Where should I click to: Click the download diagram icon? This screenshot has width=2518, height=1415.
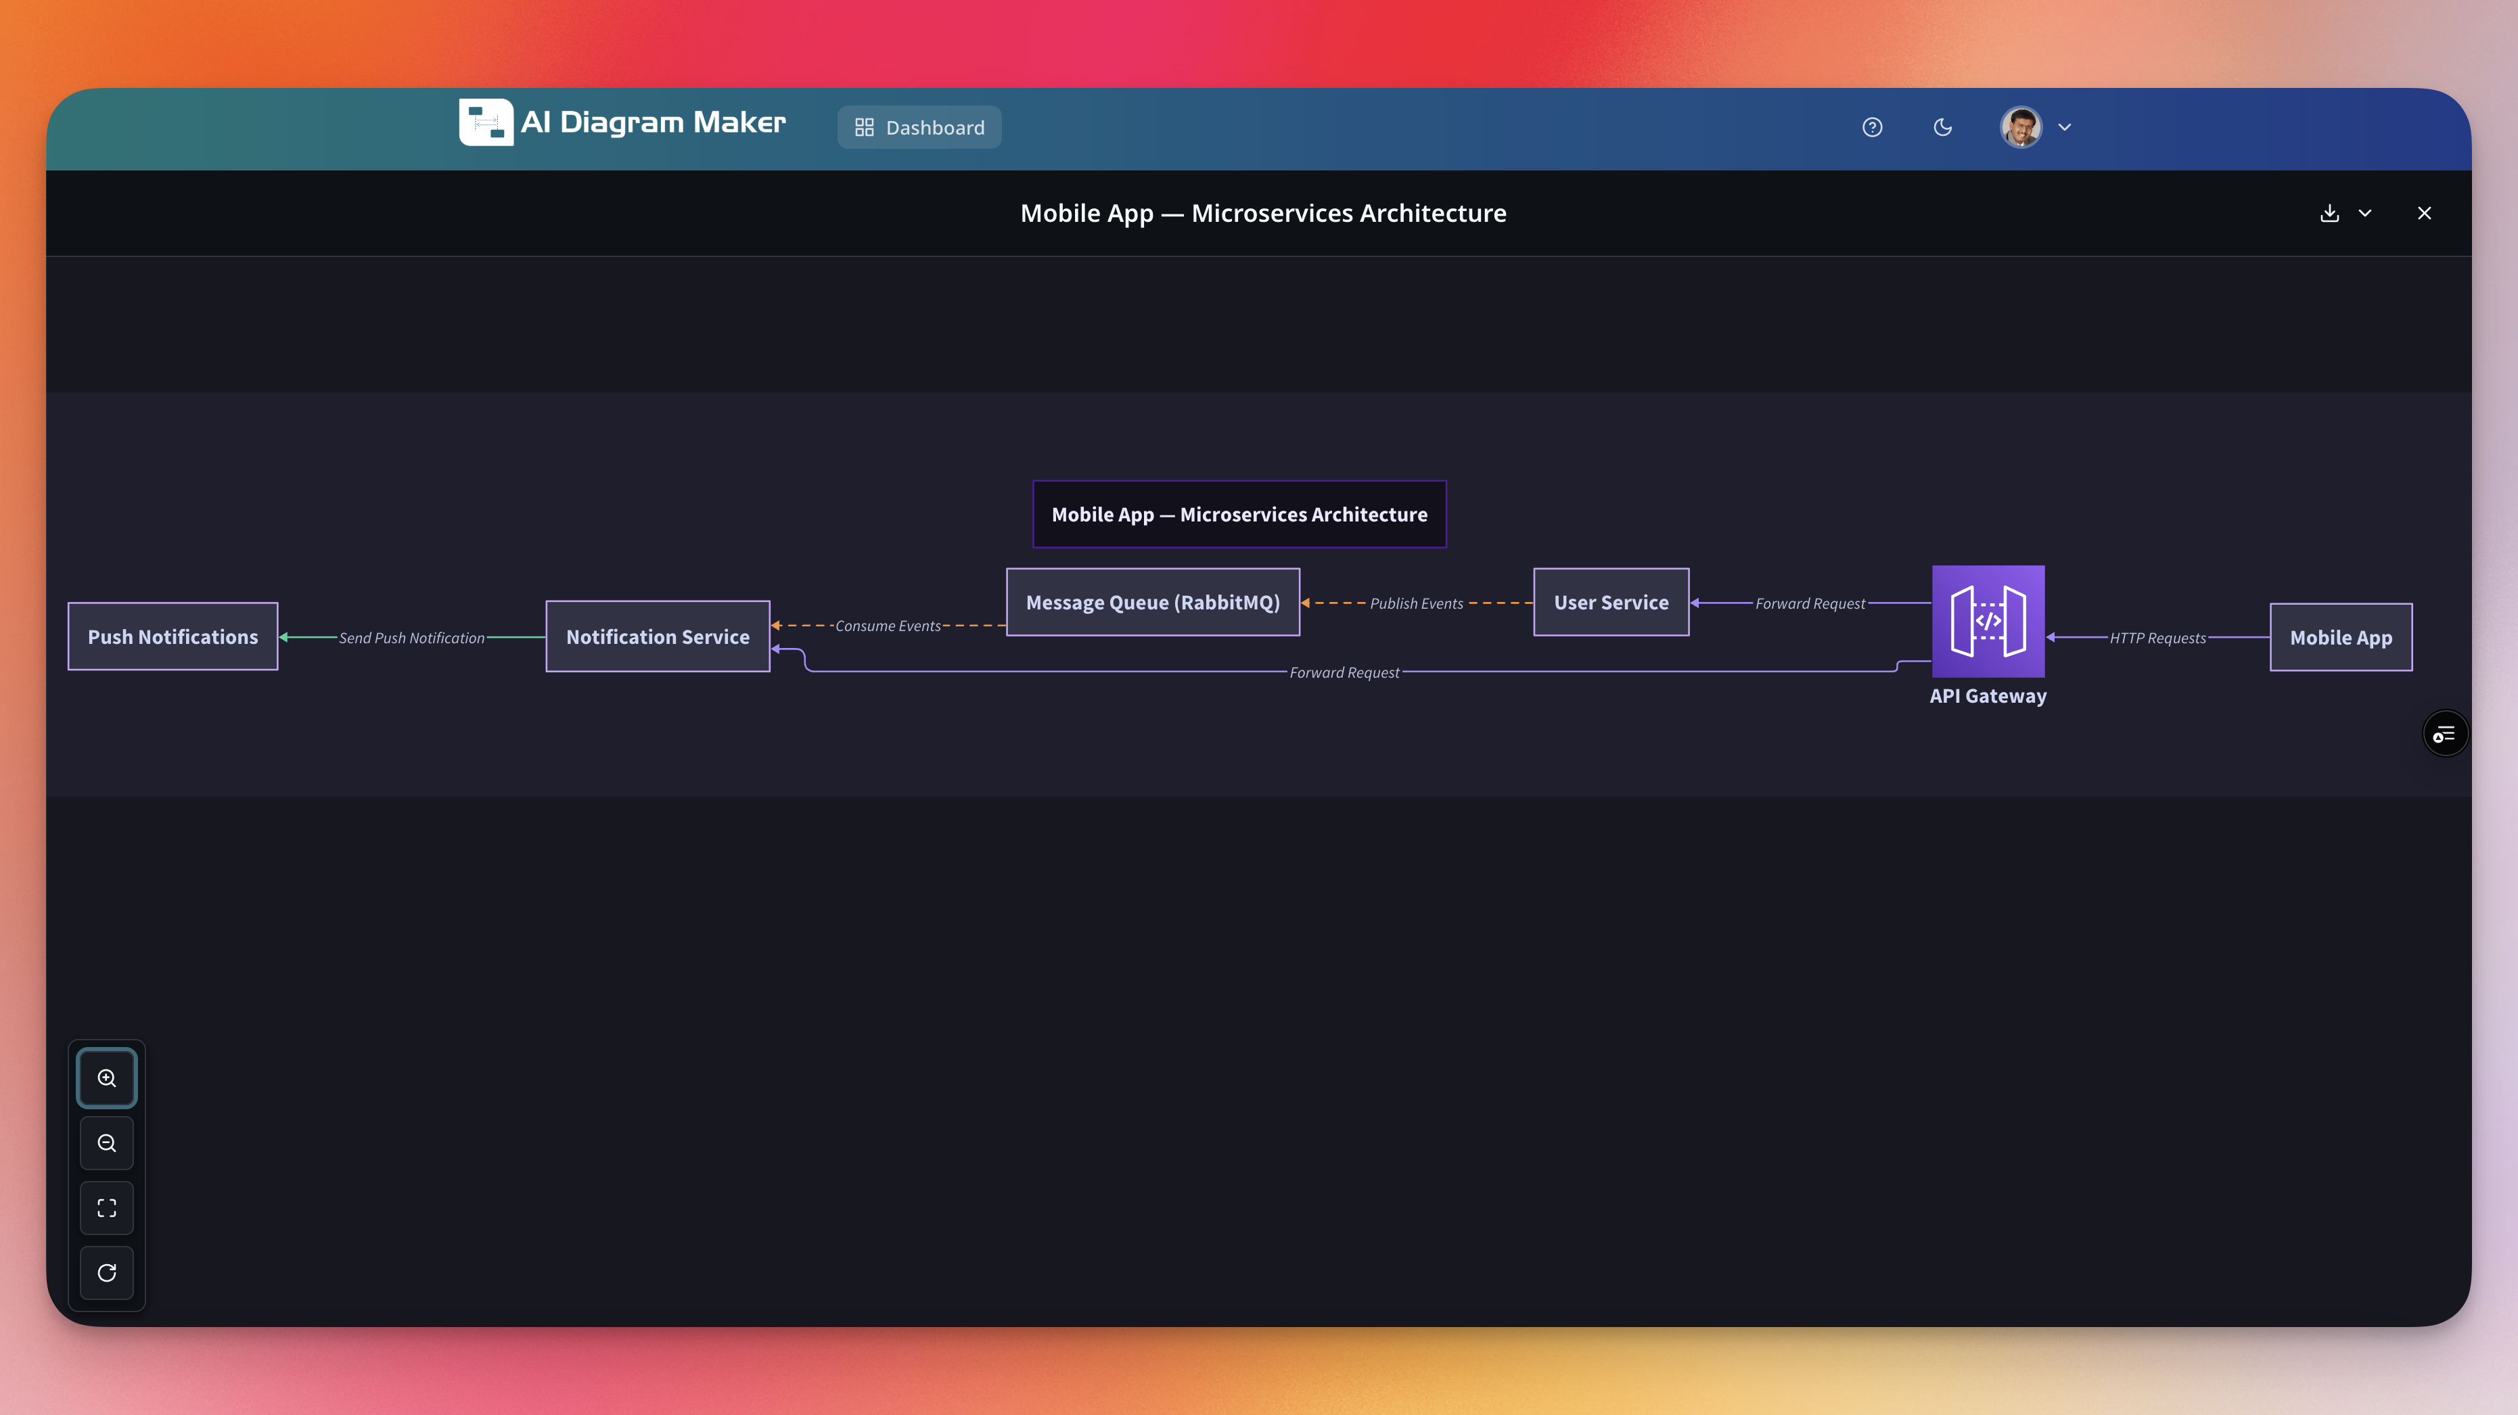tap(2329, 213)
